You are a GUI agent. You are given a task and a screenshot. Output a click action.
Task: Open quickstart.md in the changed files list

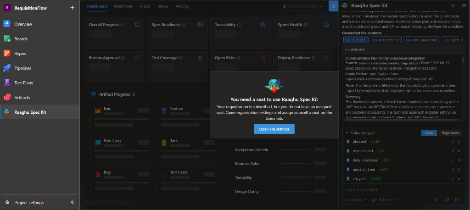pyautogui.click(x=364, y=170)
